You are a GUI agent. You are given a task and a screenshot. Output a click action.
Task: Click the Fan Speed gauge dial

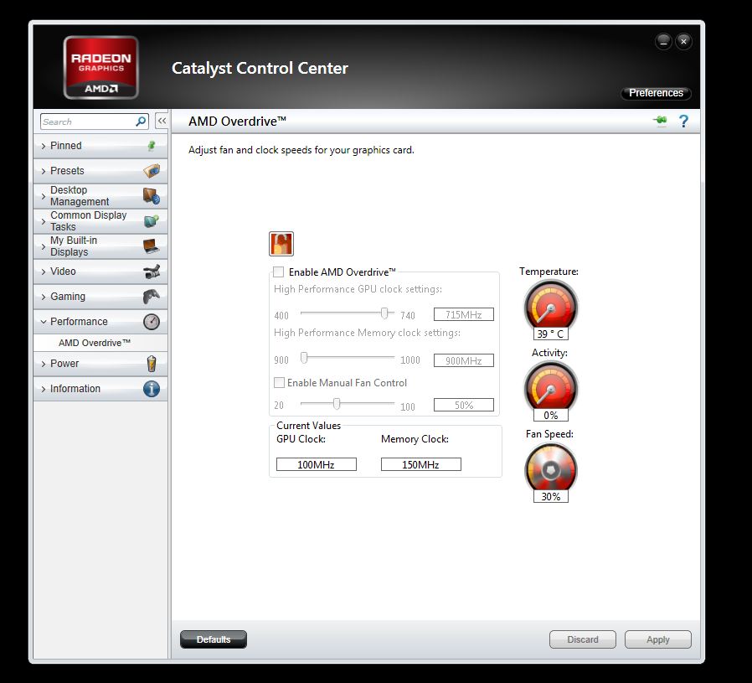[x=550, y=468]
